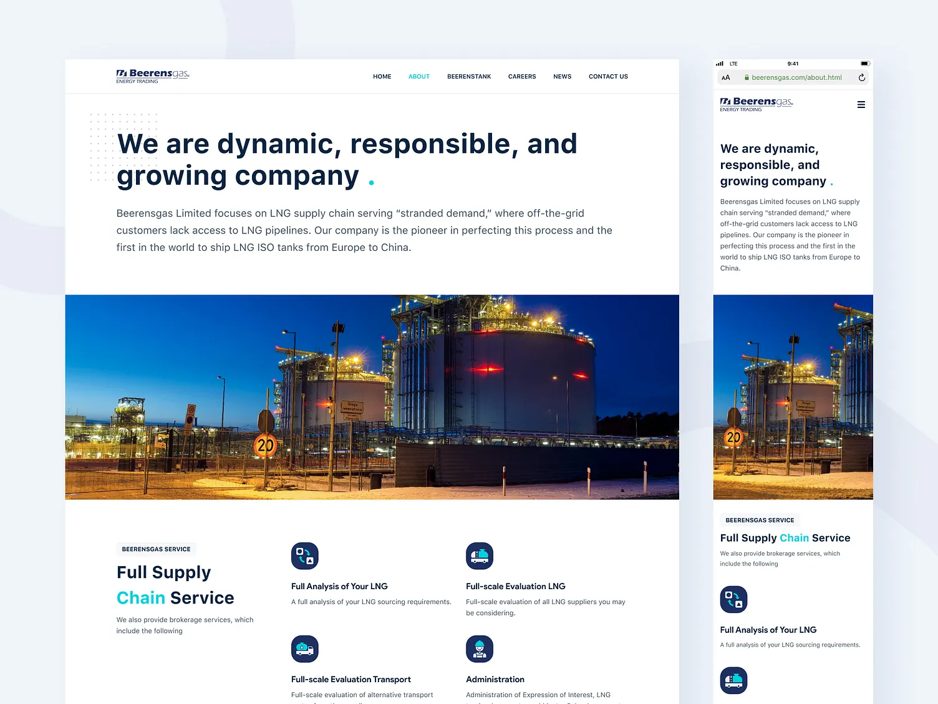This screenshot has width=938, height=704.
Task: Tap the AA text size control
Action: pyautogui.click(x=726, y=77)
